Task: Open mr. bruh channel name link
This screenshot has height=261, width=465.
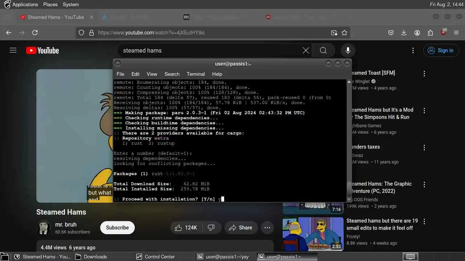Action: click(66, 224)
